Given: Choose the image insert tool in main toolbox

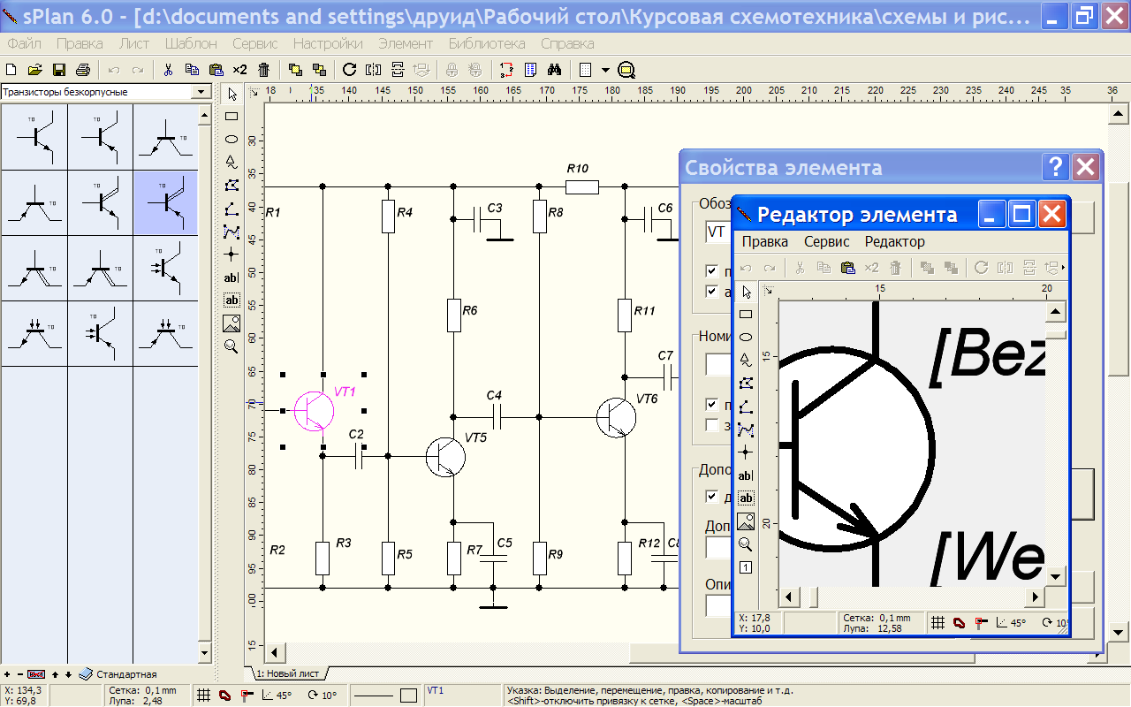Looking at the screenshot, I should point(232,323).
